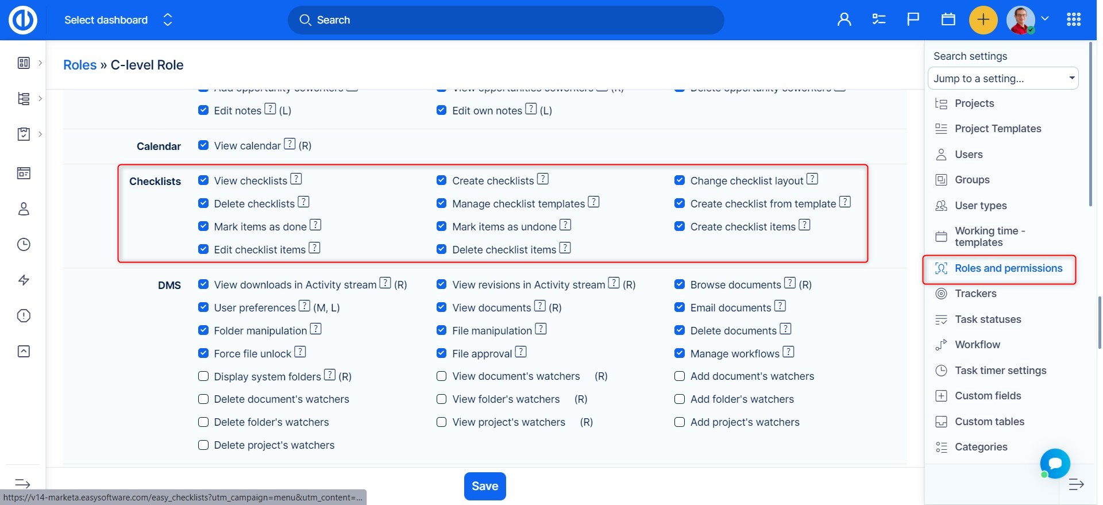Click the Easy Software logo icon
1103x505 pixels.
click(x=23, y=20)
